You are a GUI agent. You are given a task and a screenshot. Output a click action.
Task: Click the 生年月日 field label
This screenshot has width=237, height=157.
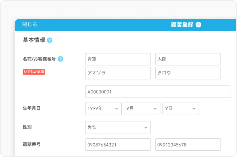31,108
